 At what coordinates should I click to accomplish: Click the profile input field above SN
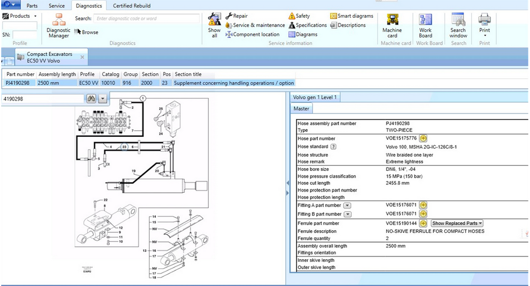[x=20, y=26]
